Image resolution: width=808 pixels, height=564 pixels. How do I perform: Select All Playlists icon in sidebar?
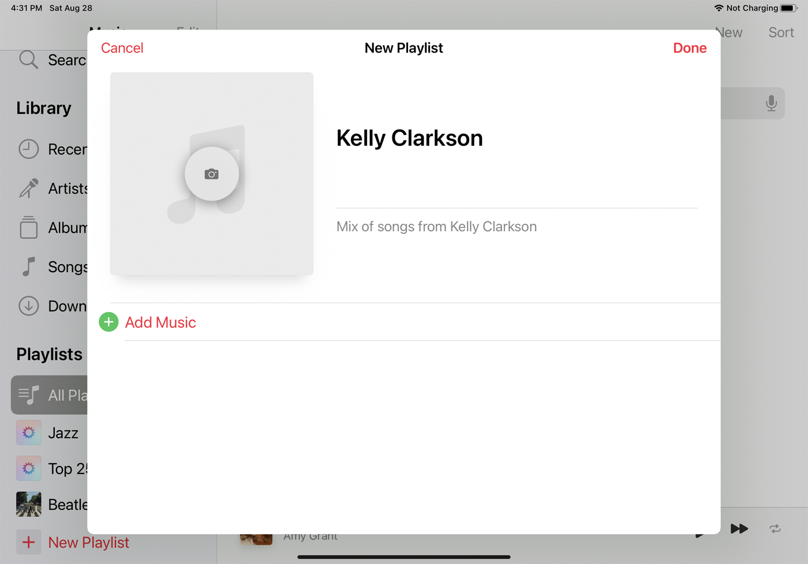click(x=28, y=395)
